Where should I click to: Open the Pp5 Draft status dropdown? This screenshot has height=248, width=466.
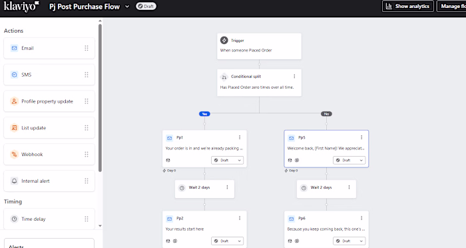[349, 160]
